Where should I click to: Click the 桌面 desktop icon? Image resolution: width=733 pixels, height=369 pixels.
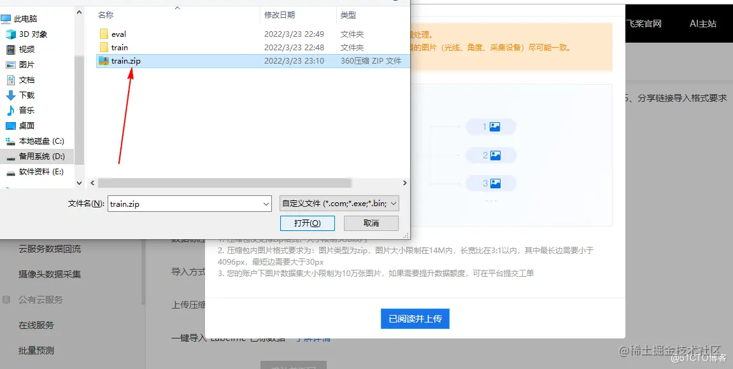[10, 125]
